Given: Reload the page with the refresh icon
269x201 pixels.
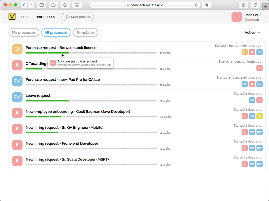Looking at the screenshot, I should (x=197, y=5).
